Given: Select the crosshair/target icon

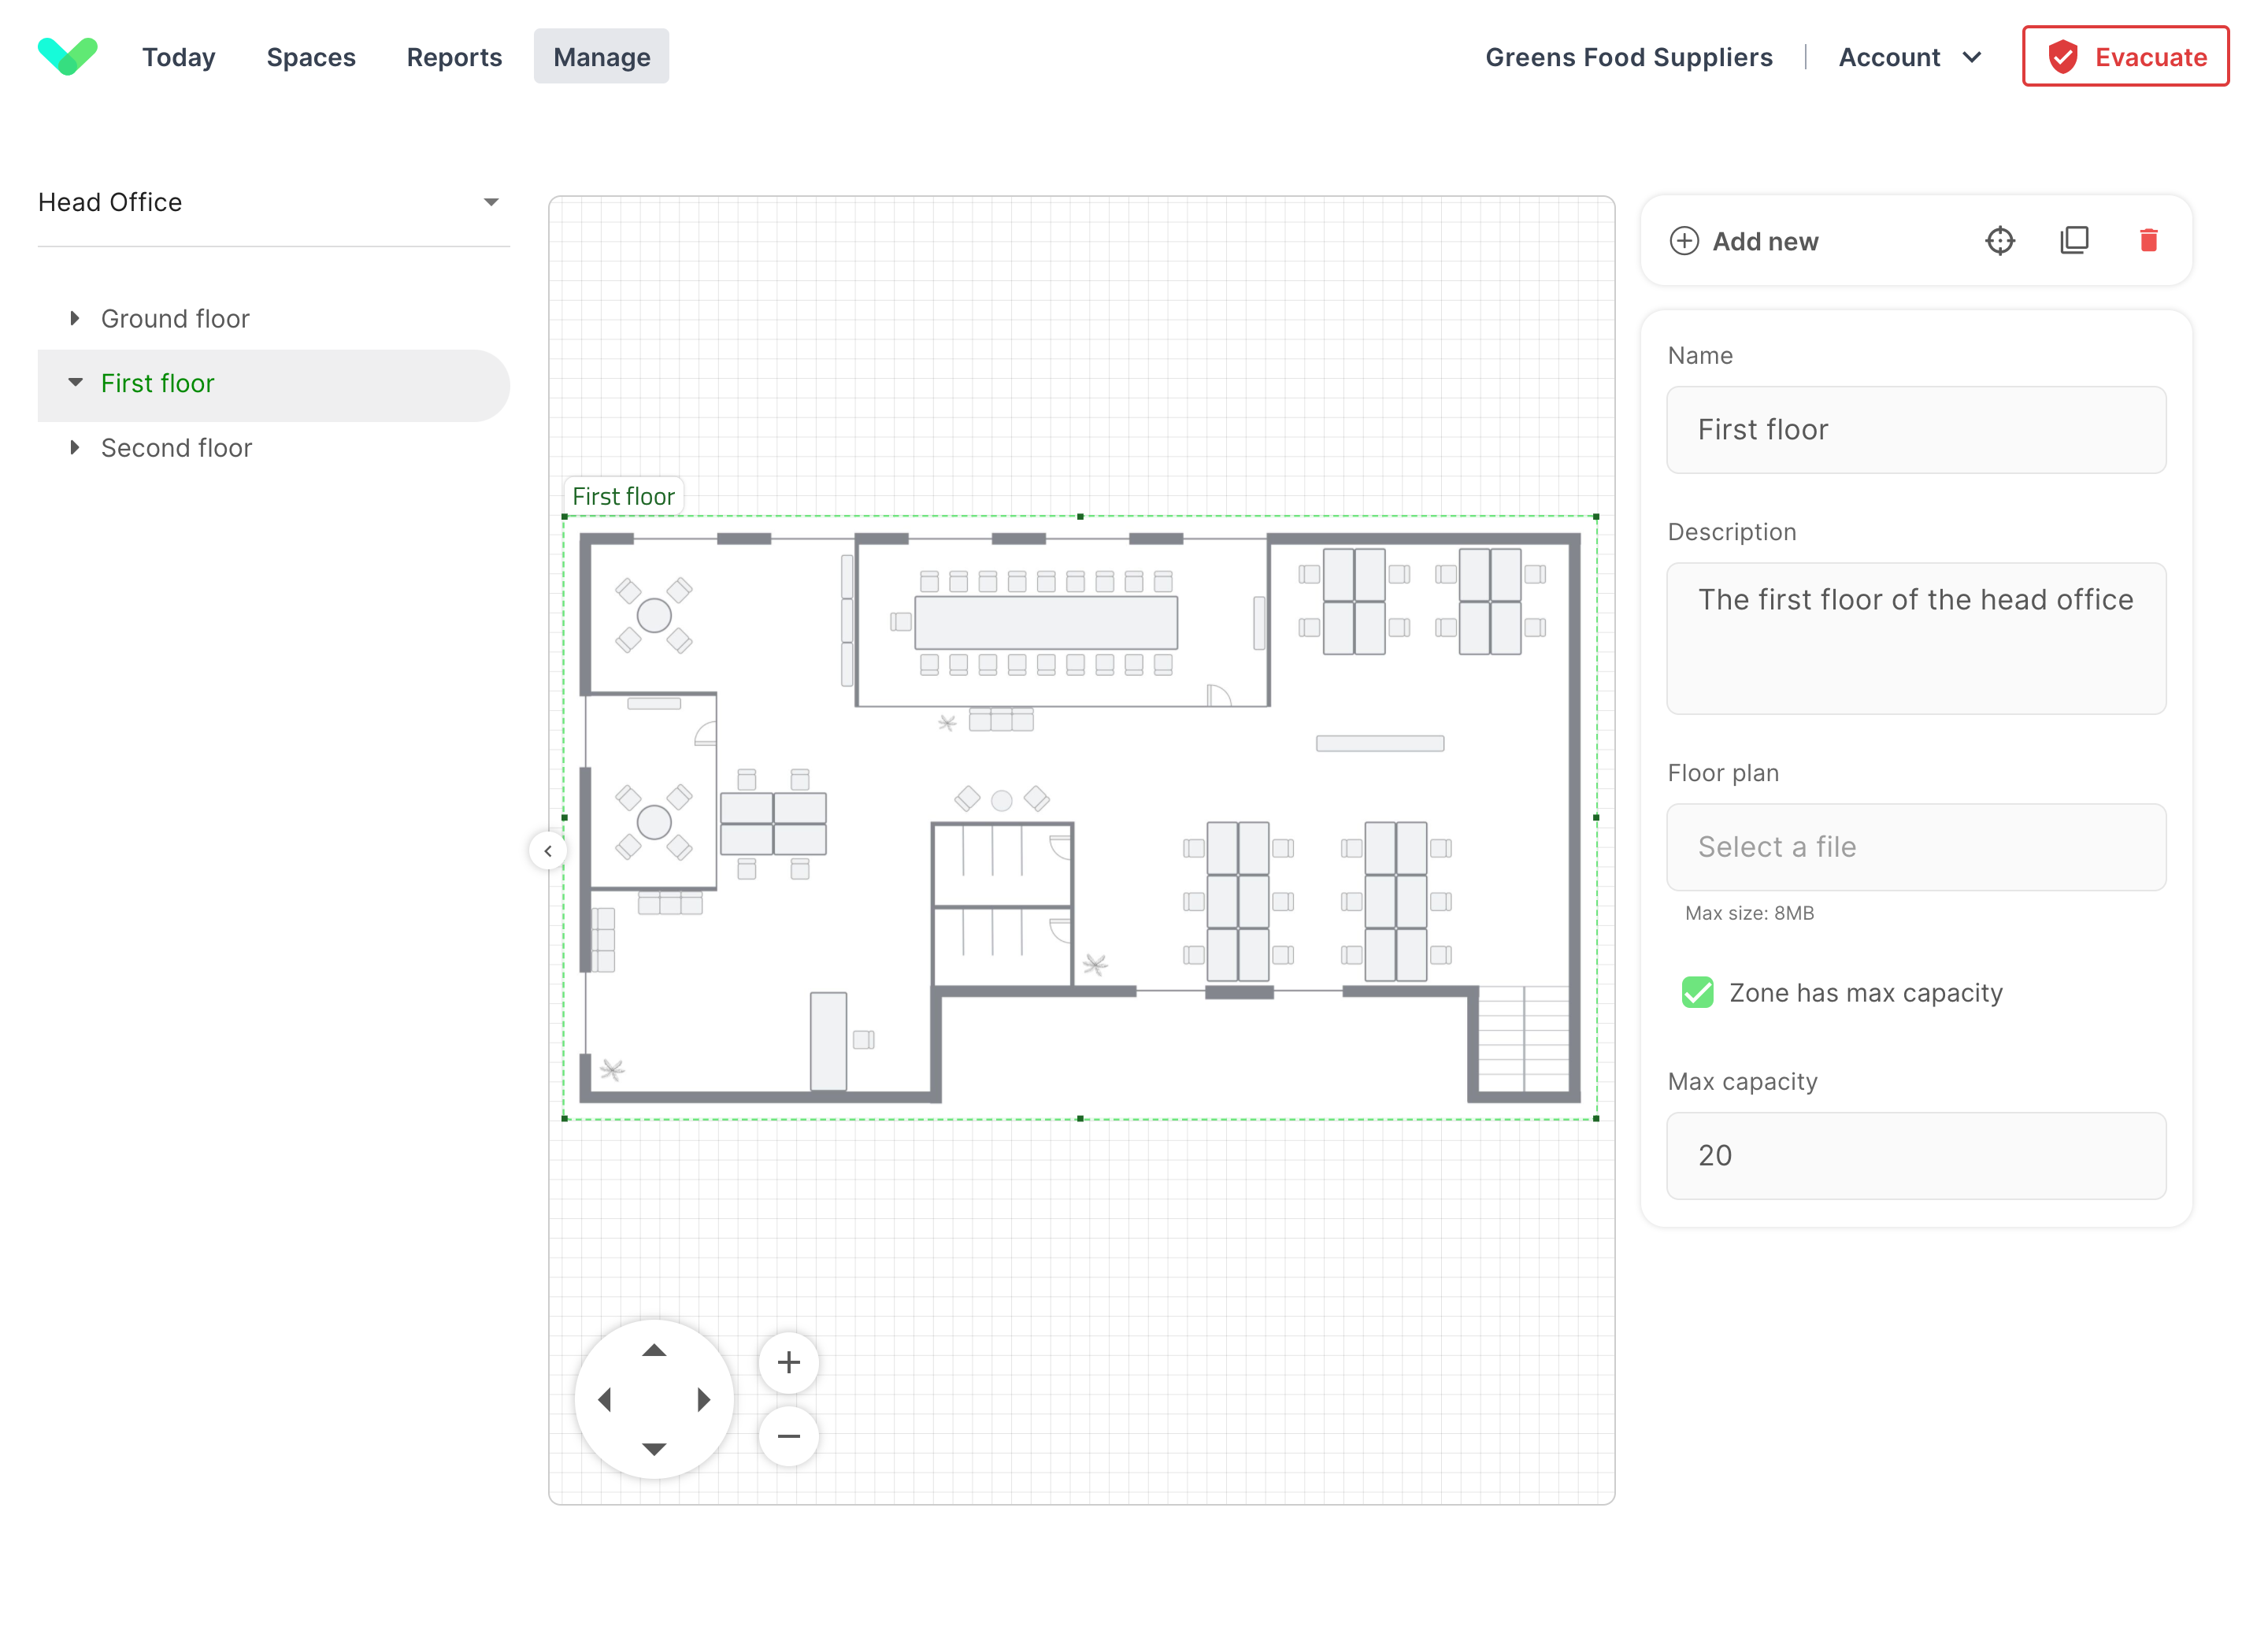Looking at the screenshot, I should coord(2000,241).
